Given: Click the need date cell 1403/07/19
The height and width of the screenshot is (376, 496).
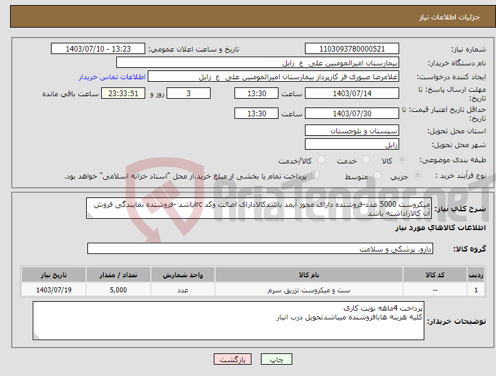Looking at the screenshot, I should [54, 290].
